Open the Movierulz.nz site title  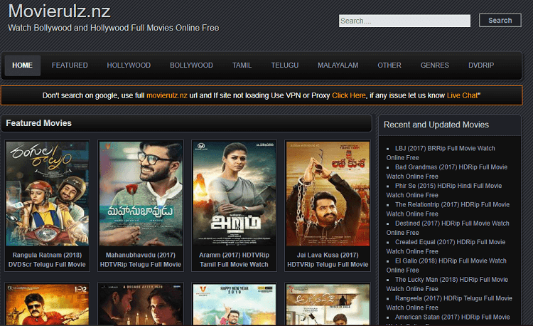59,11
